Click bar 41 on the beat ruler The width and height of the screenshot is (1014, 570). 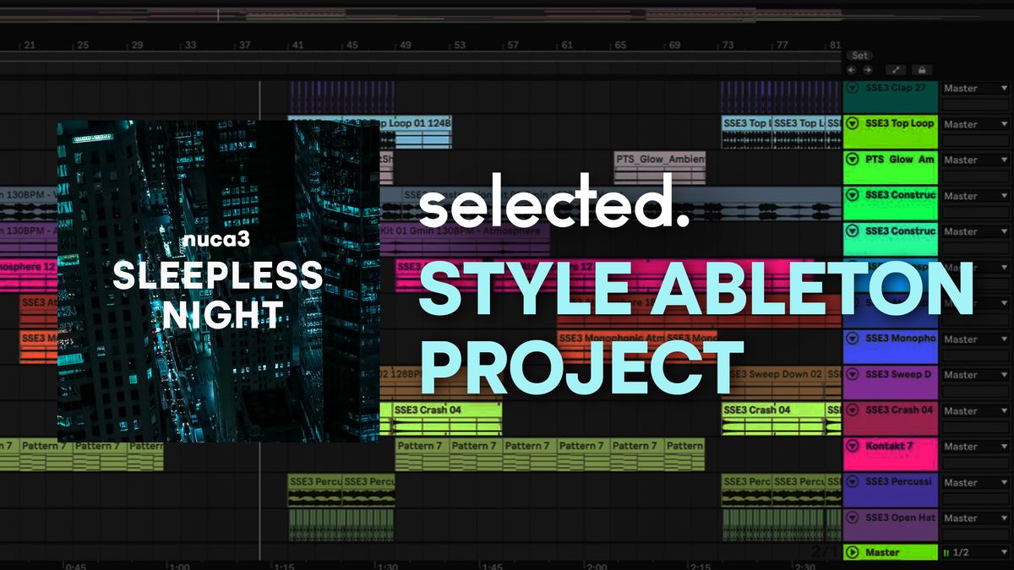[x=297, y=46]
